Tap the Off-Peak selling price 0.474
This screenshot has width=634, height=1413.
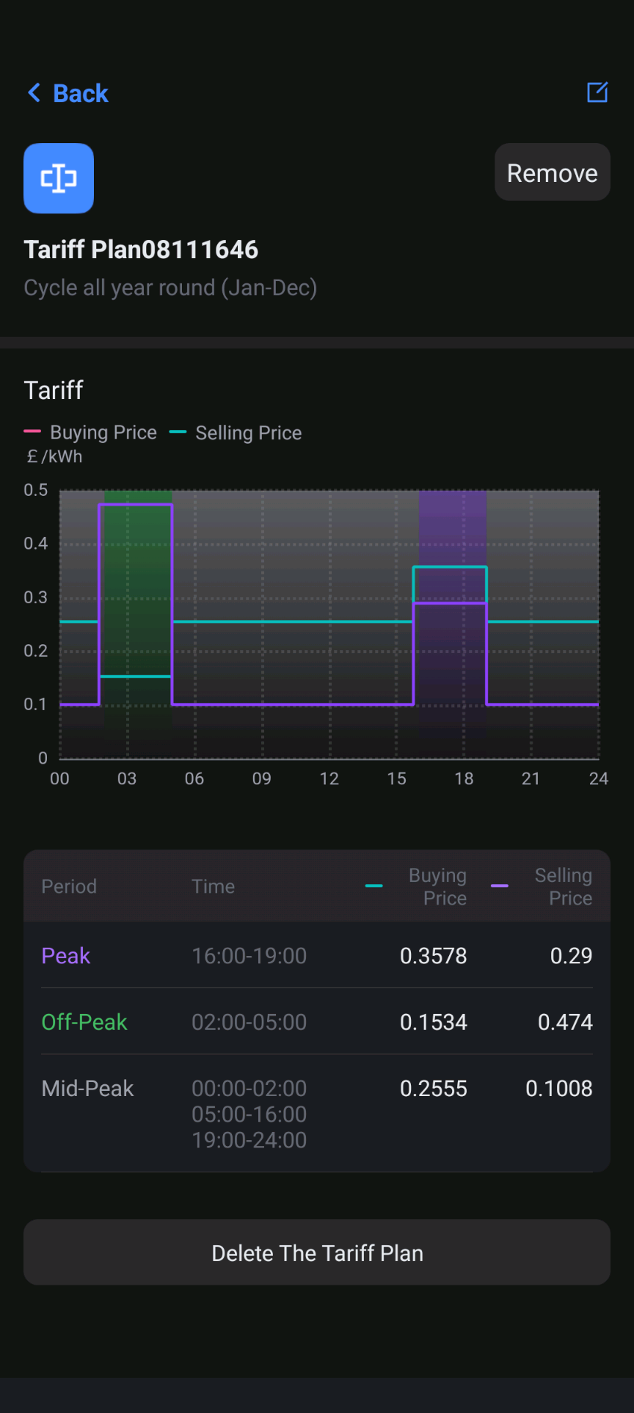tap(565, 1022)
